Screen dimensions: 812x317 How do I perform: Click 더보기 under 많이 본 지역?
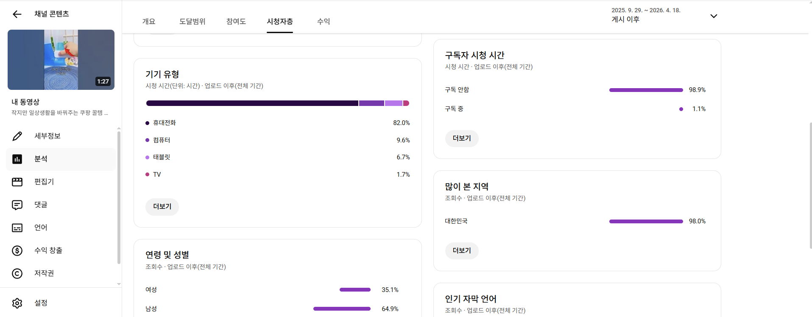(x=462, y=251)
